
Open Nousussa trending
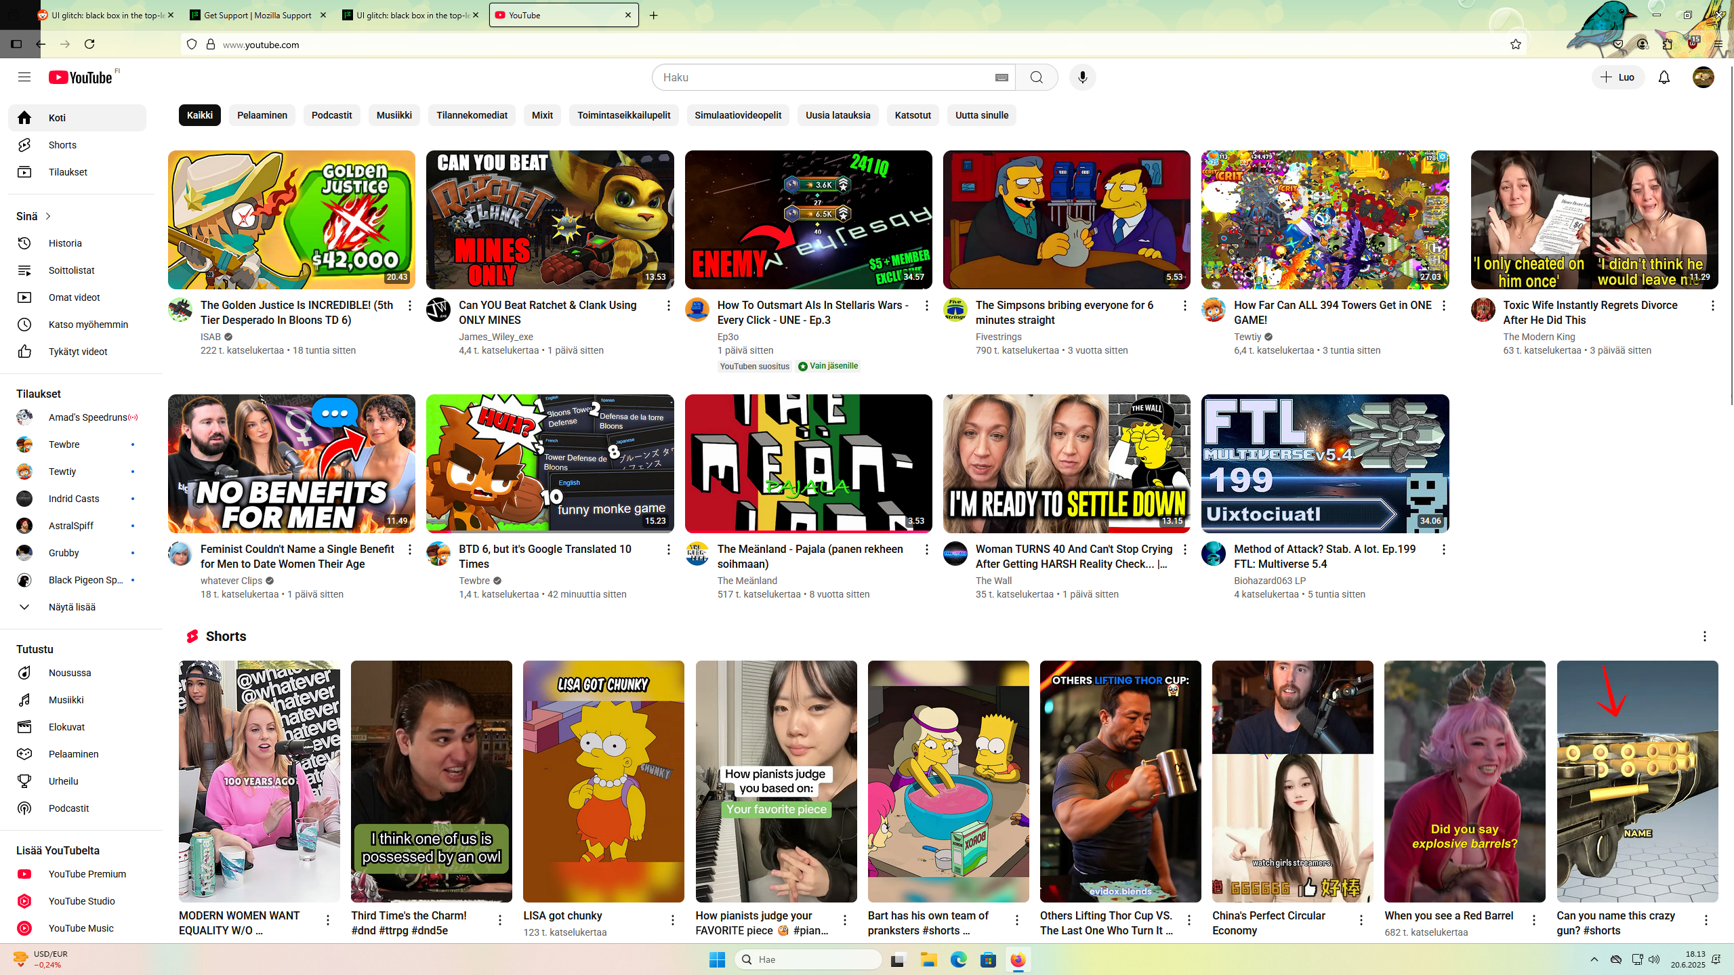point(77,673)
